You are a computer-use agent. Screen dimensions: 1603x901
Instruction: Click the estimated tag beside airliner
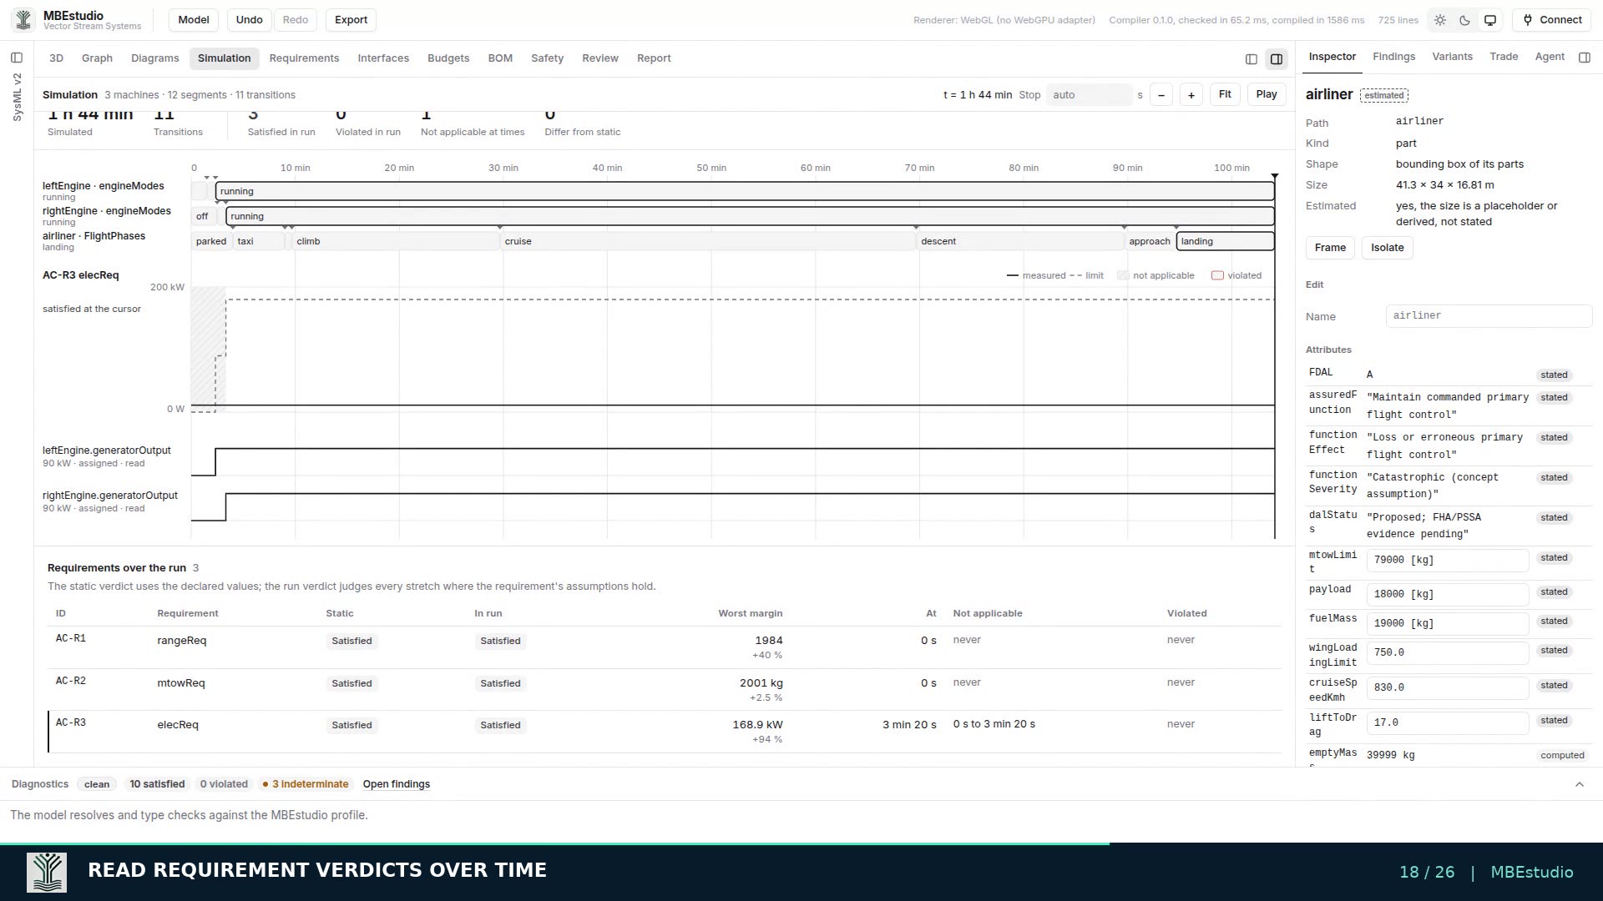(1384, 95)
